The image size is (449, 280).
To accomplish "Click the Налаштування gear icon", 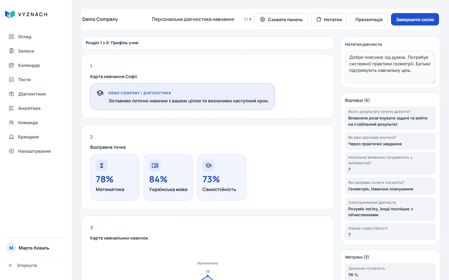I will tap(11, 151).
